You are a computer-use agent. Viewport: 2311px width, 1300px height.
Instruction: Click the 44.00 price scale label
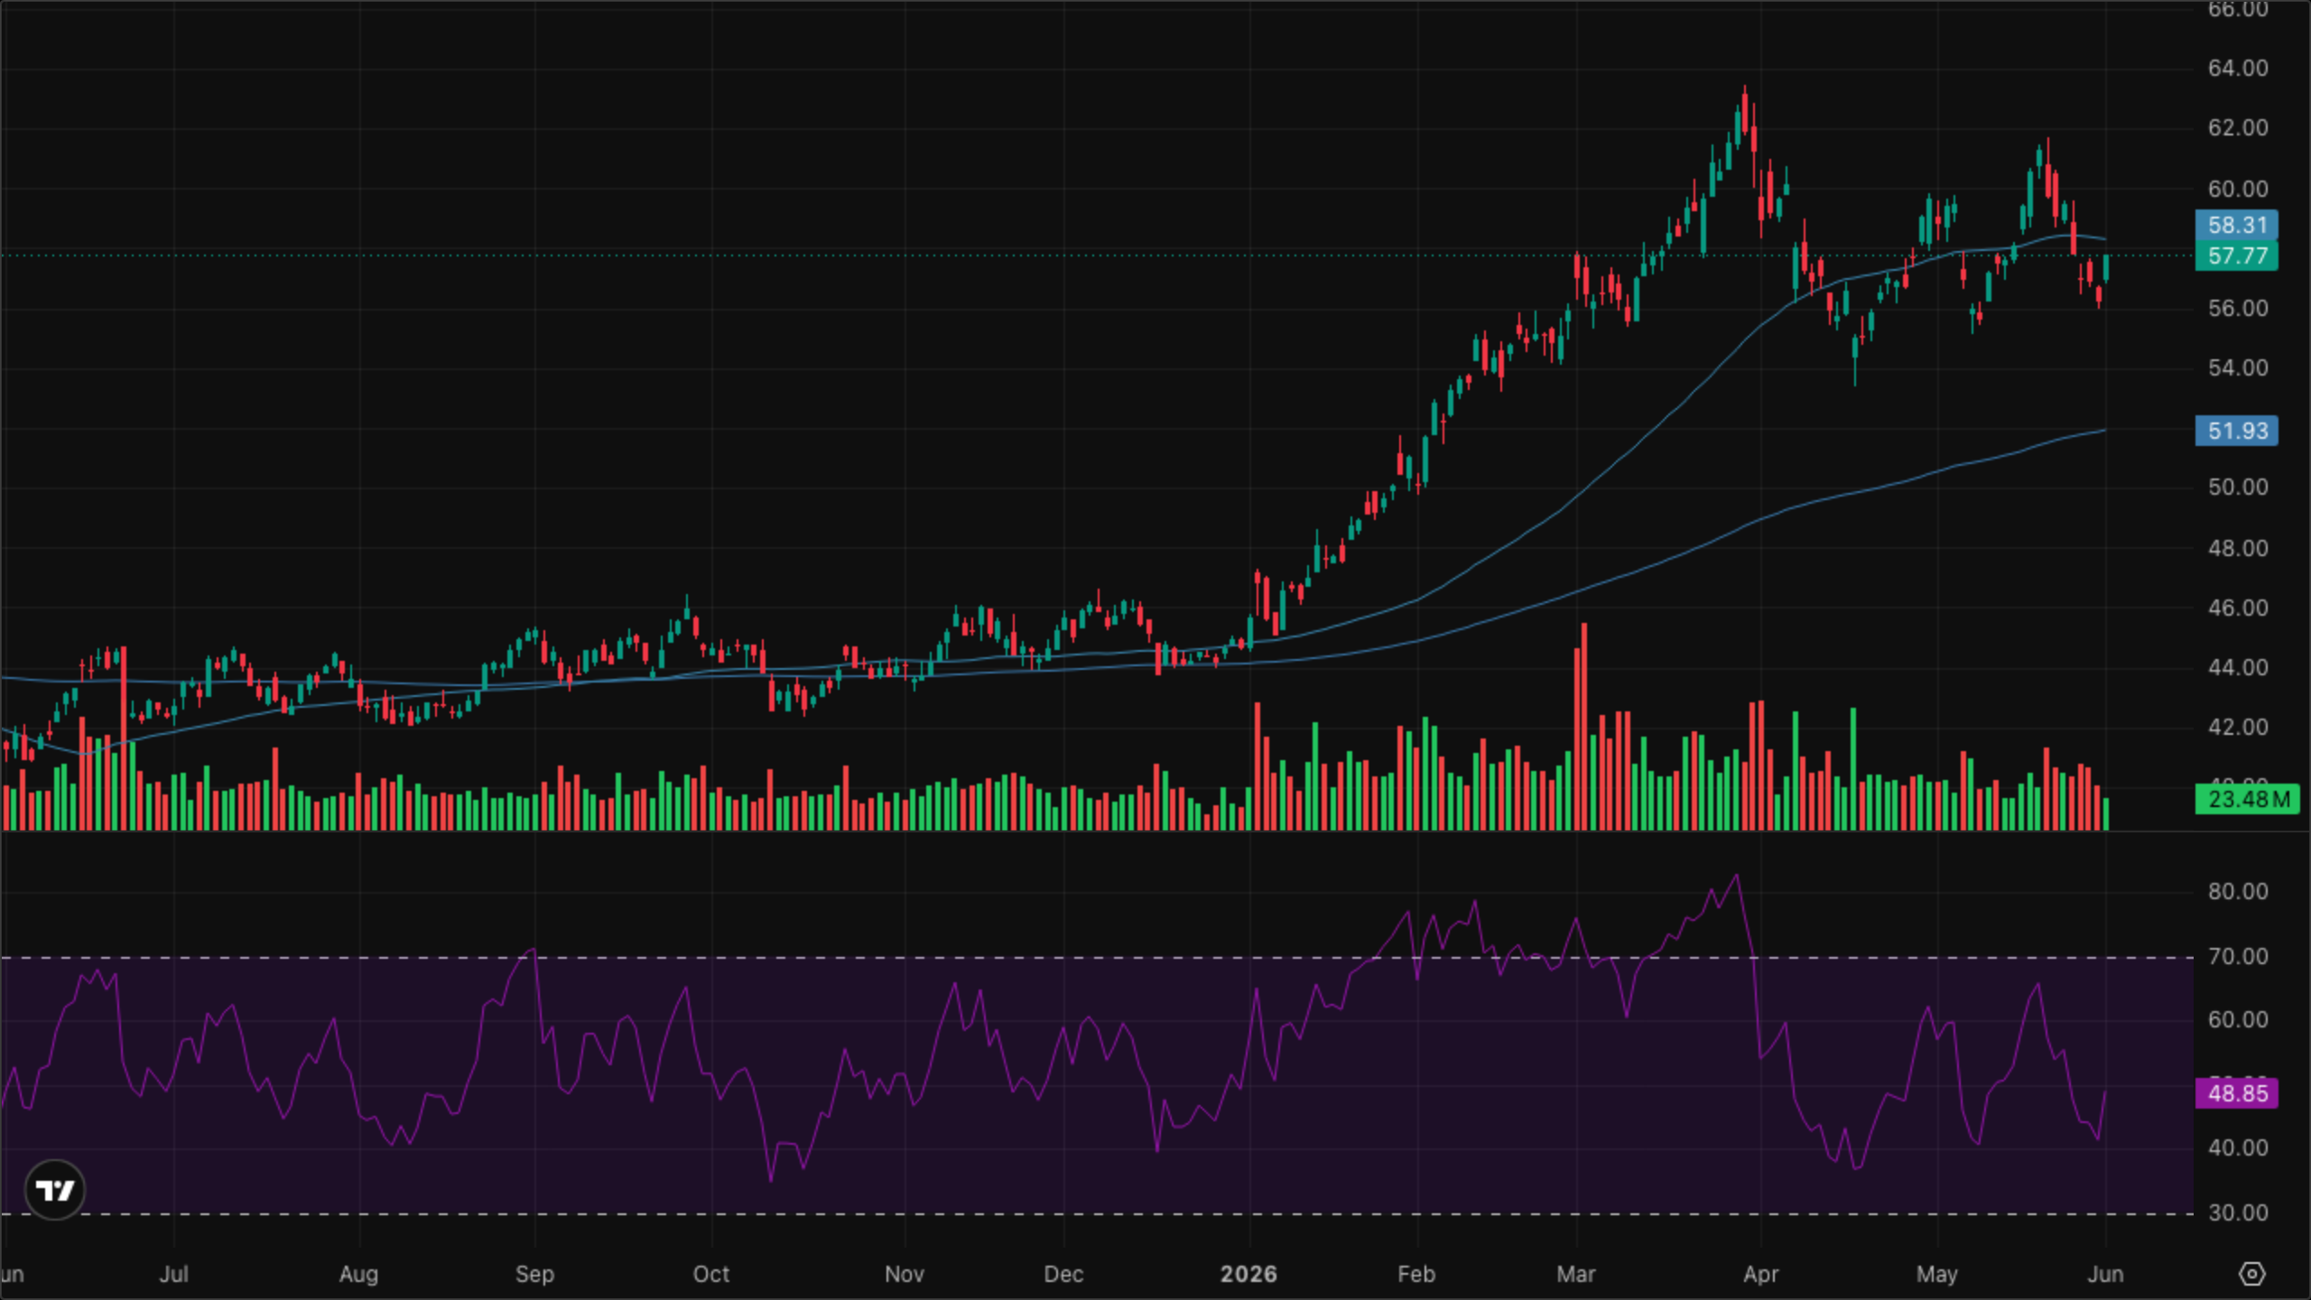pyautogui.click(x=2237, y=667)
